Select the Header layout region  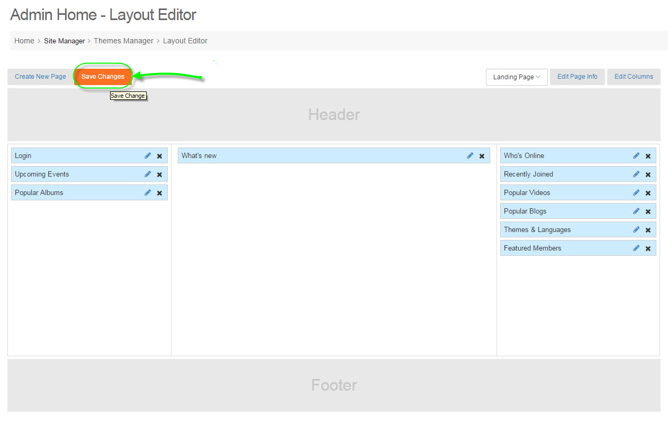coord(334,115)
